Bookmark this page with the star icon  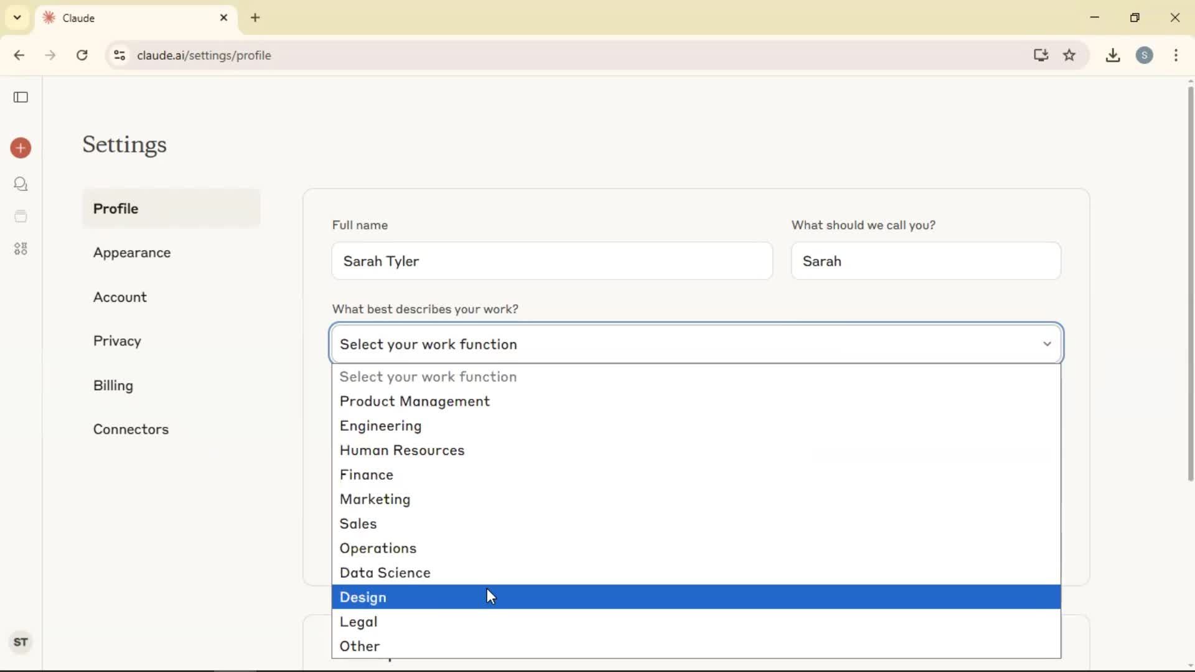pos(1069,55)
